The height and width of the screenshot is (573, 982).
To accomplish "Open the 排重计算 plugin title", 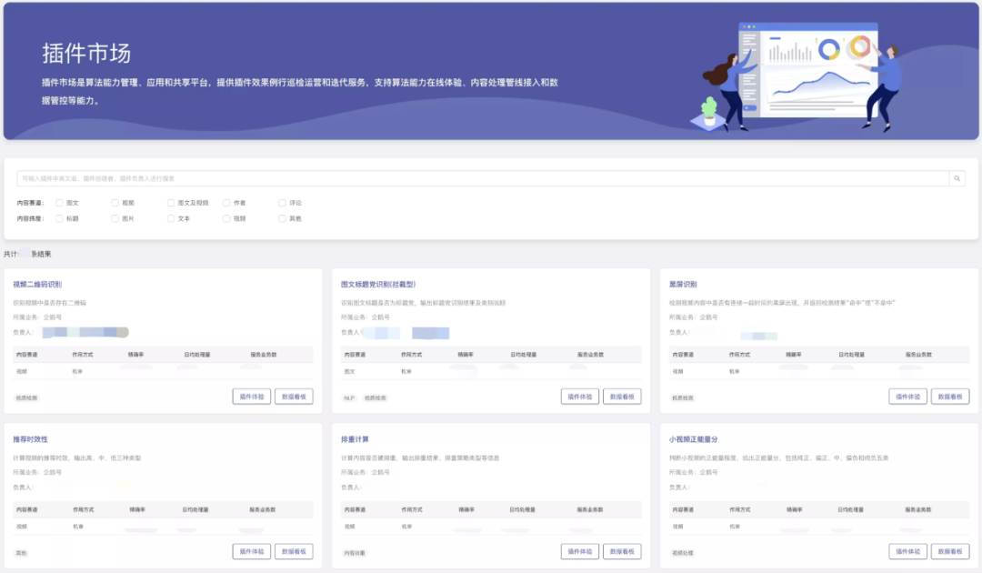I will point(355,439).
